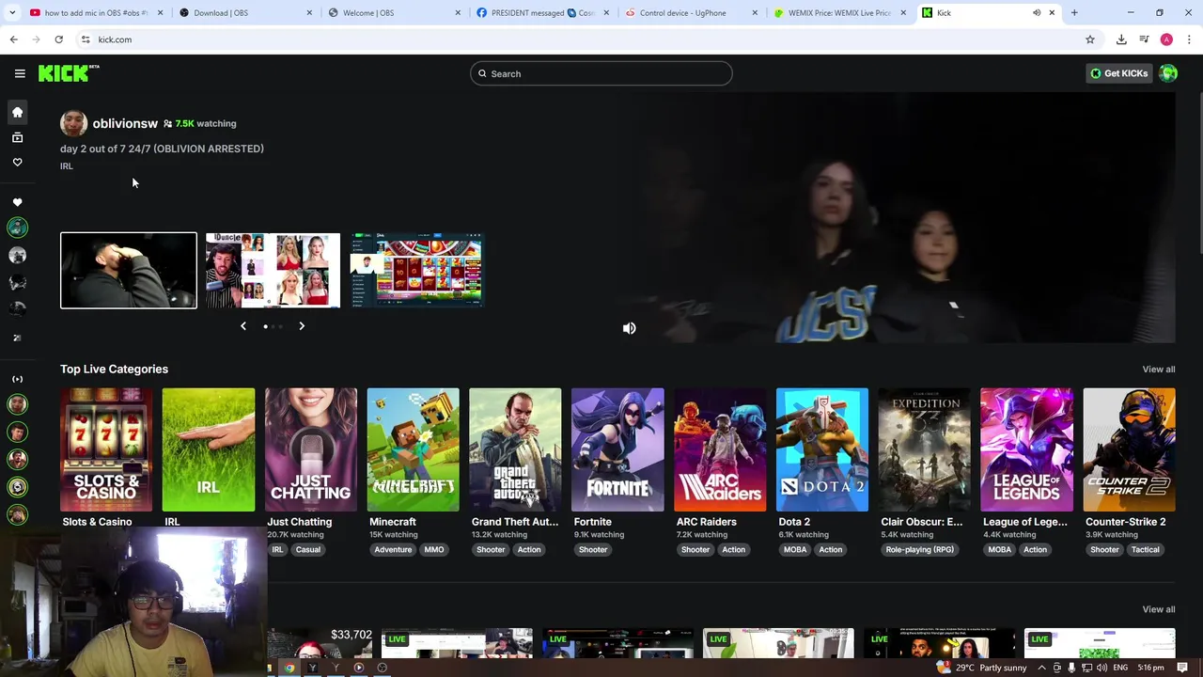Open the Fortnite category card
Viewport: 1203px width, 677px height.
[617, 449]
